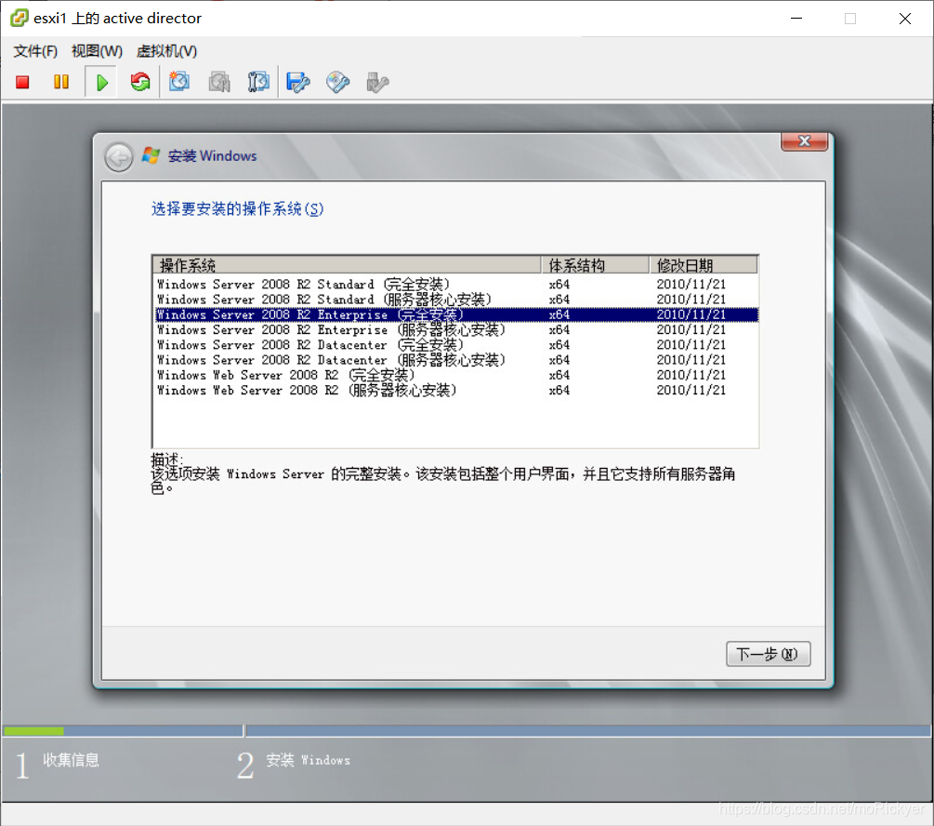Click the red Power Off stop icon
Viewport: 934px width, 826px height.
(x=22, y=82)
